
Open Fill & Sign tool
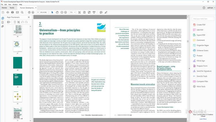point(199,61)
